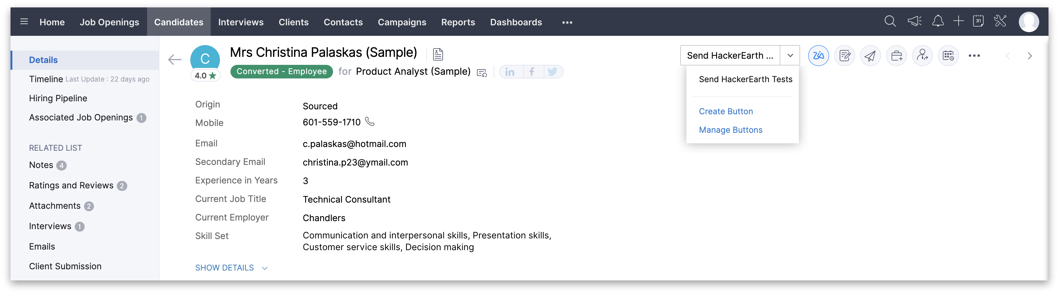
Task: Click the Create Button link
Action: coord(726,111)
